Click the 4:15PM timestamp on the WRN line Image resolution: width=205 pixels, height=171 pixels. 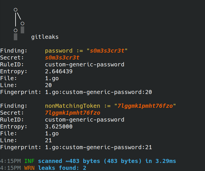click(x=10, y=168)
